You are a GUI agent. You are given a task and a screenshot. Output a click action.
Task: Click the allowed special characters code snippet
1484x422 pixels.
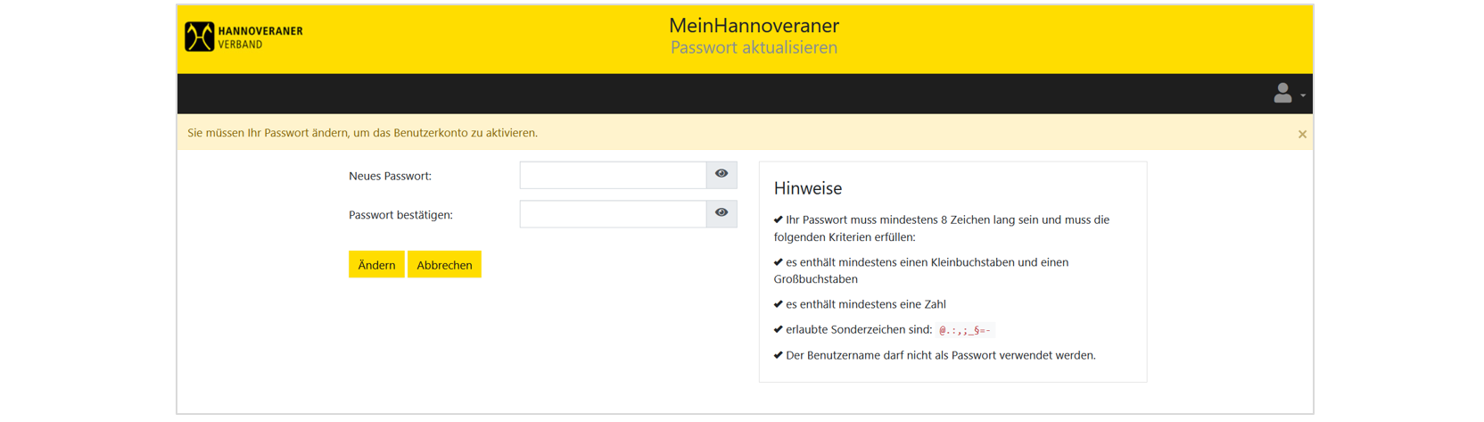tap(964, 330)
